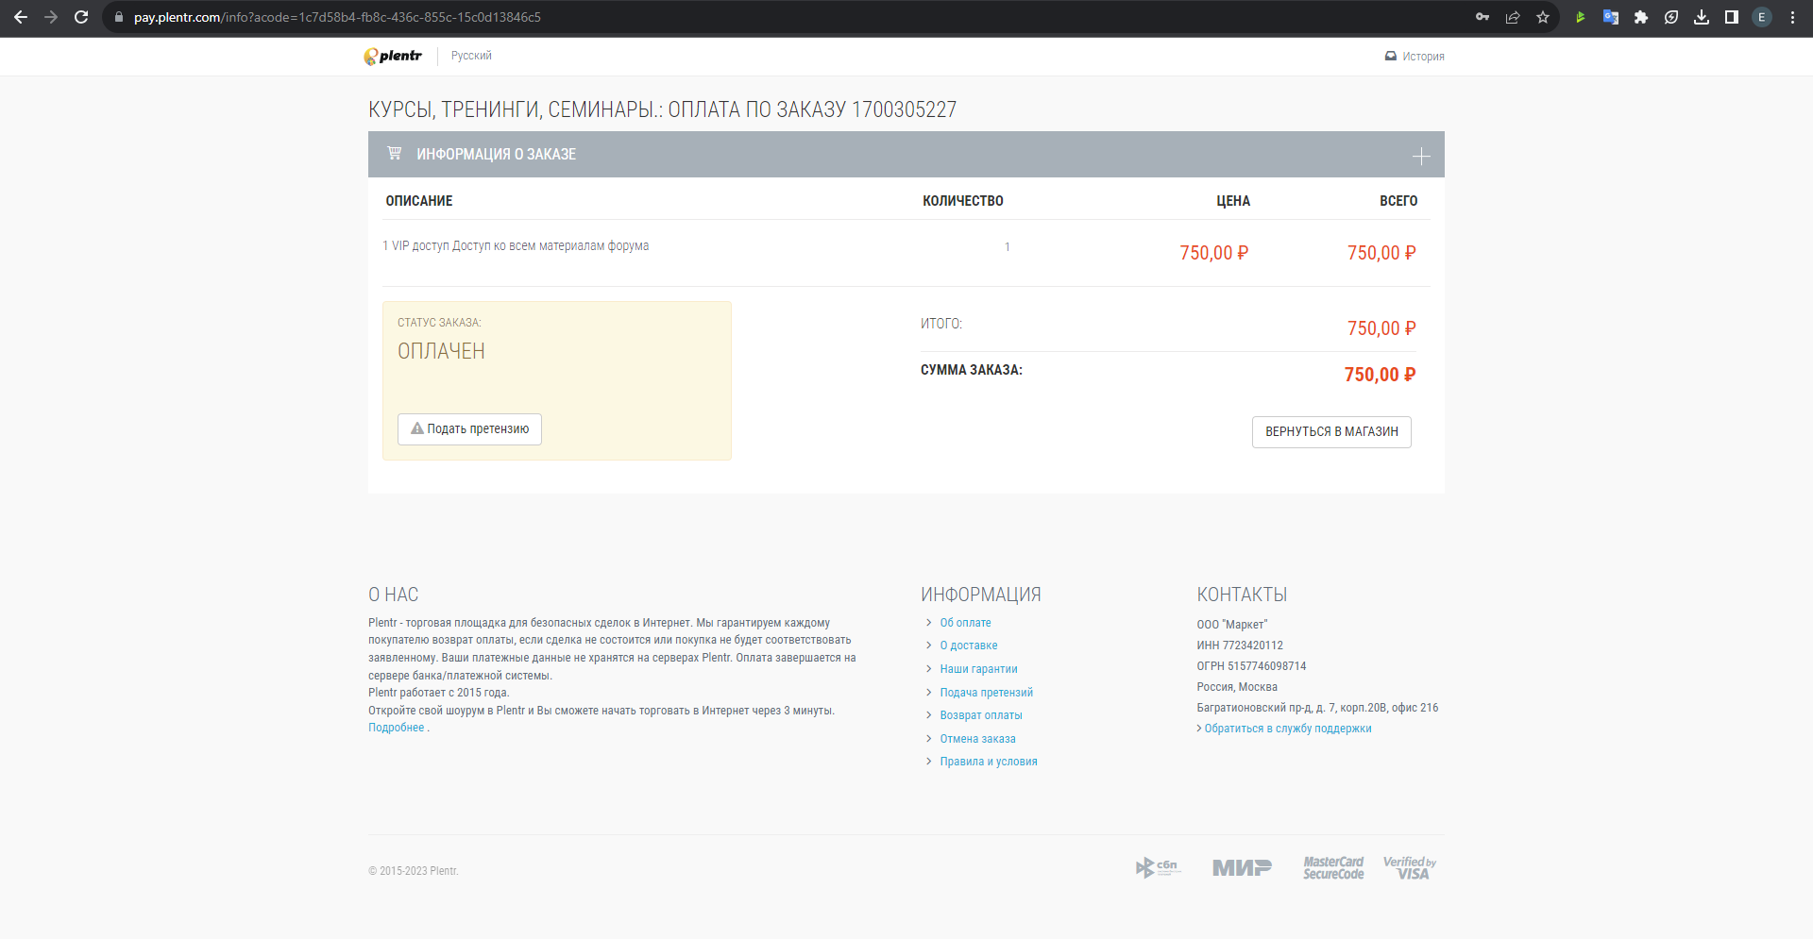
Task: Expand order information with plus icon
Action: (x=1421, y=156)
